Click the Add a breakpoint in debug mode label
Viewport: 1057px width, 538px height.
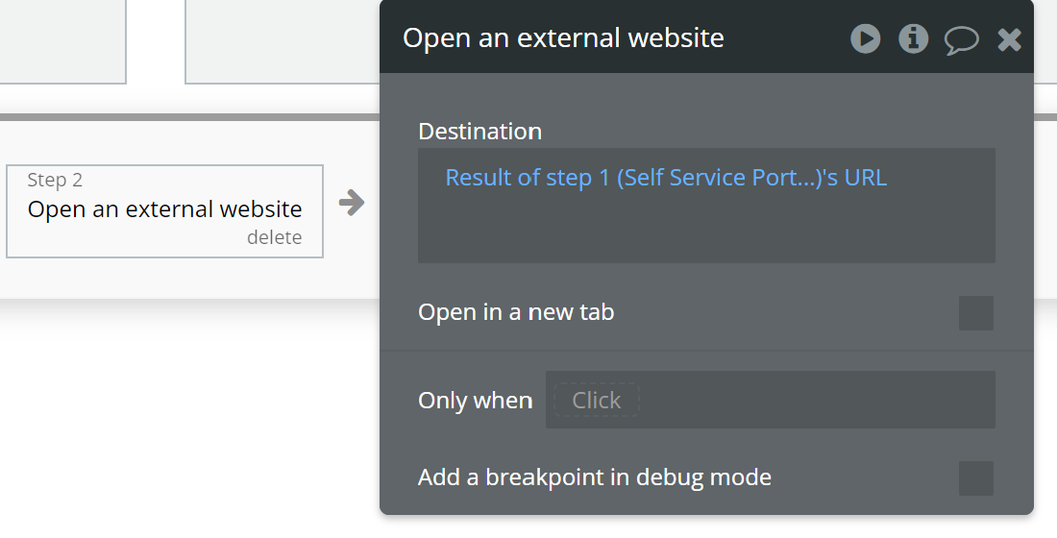pyautogui.click(x=594, y=477)
